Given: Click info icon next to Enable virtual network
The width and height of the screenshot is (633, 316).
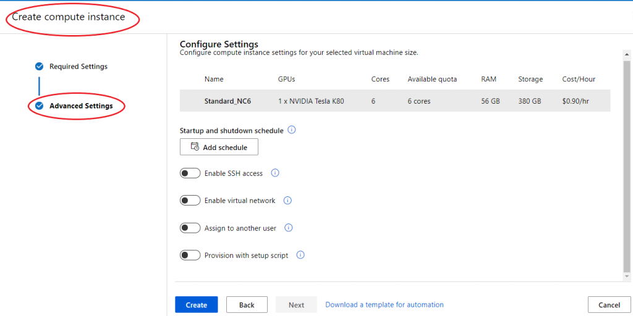Looking at the screenshot, I should tap(287, 201).
